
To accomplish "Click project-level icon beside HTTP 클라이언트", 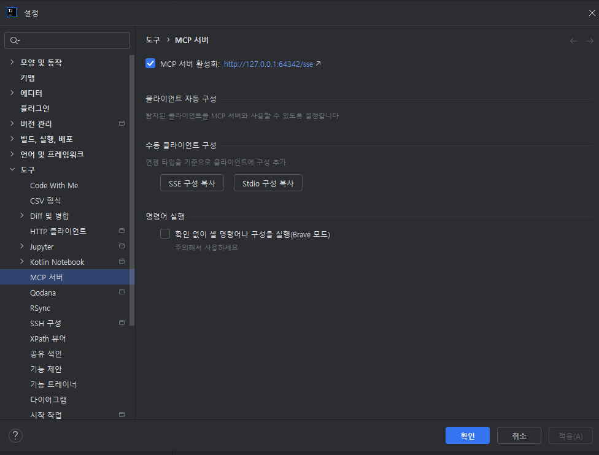I will [x=122, y=231].
